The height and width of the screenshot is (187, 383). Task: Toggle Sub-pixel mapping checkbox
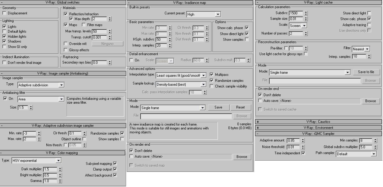(x=115, y=164)
